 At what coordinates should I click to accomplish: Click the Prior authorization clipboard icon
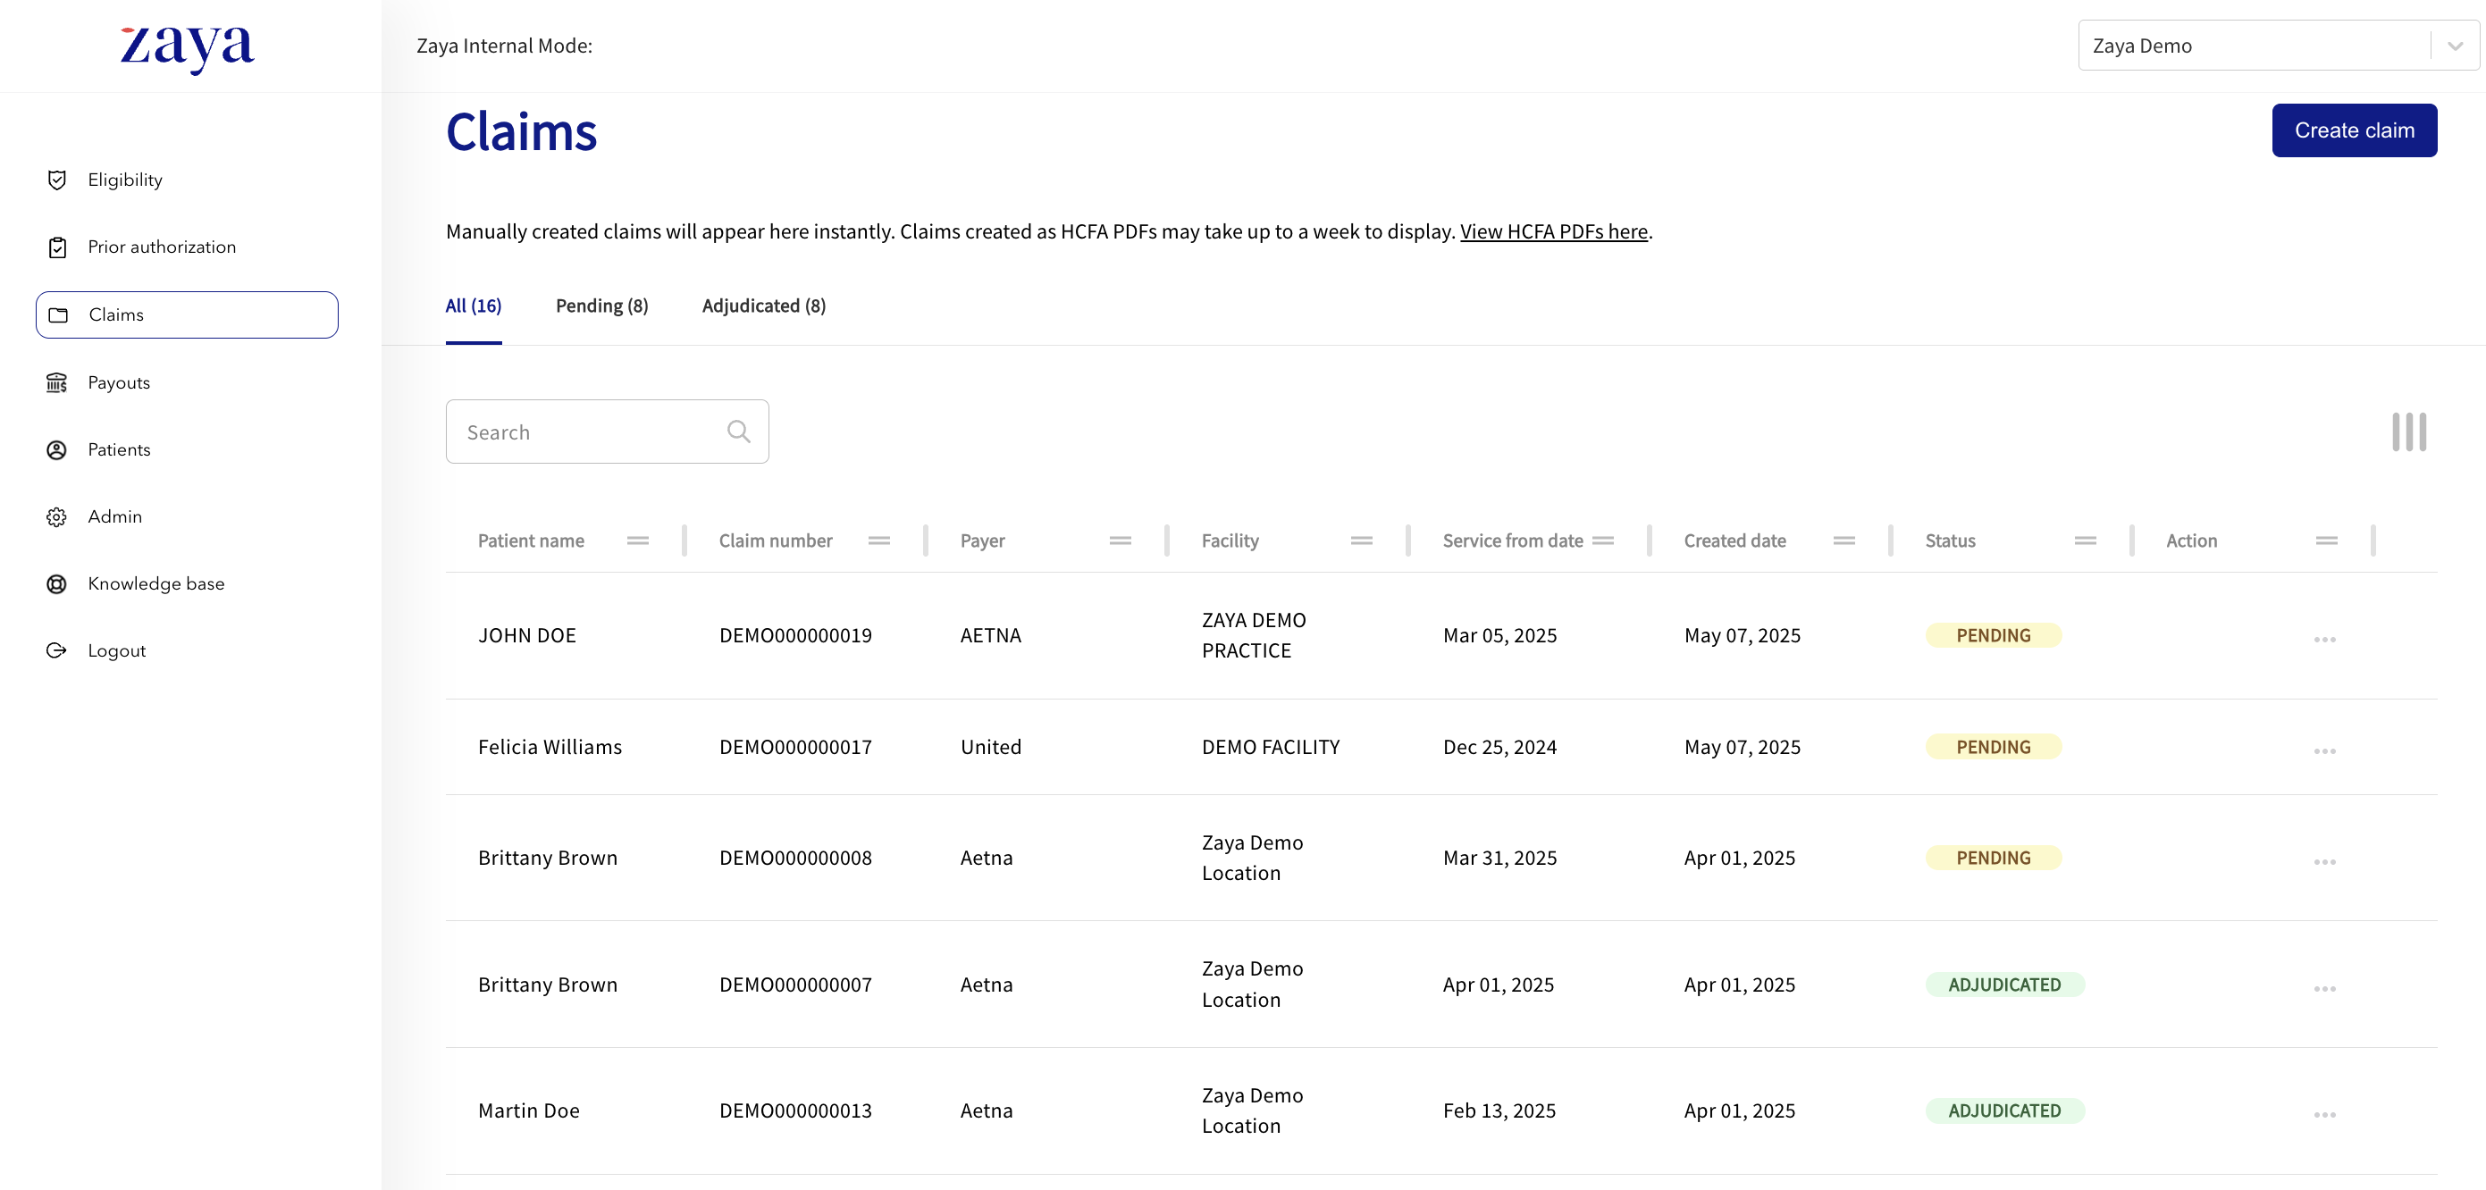57,247
